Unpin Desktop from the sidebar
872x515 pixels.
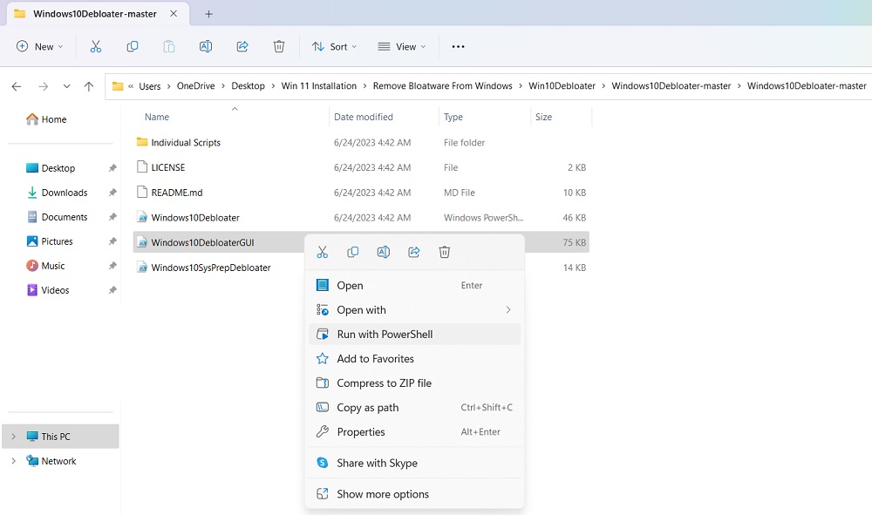click(112, 167)
